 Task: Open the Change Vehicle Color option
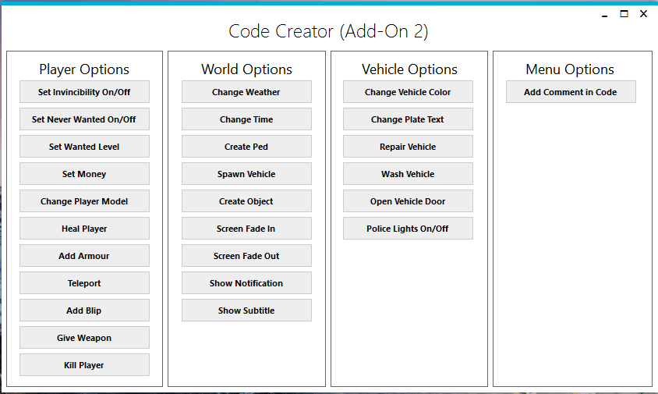click(x=408, y=92)
